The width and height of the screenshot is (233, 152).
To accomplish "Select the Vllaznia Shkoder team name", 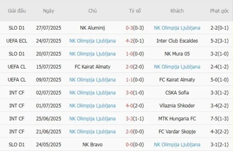I will pos(177,106).
